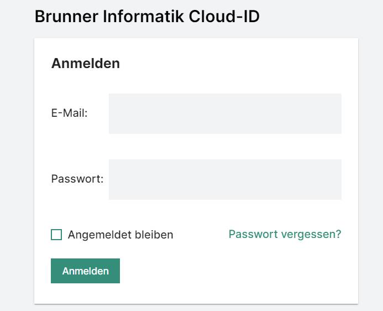Submit the login form with Anmelden
The height and width of the screenshot is (311, 383).
tap(85, 271)
